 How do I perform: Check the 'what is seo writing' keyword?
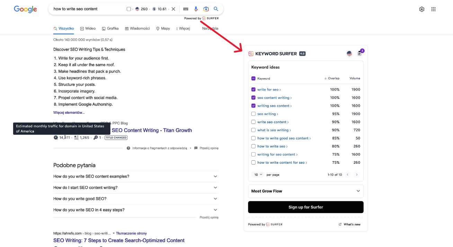click(x=254, y=130)
